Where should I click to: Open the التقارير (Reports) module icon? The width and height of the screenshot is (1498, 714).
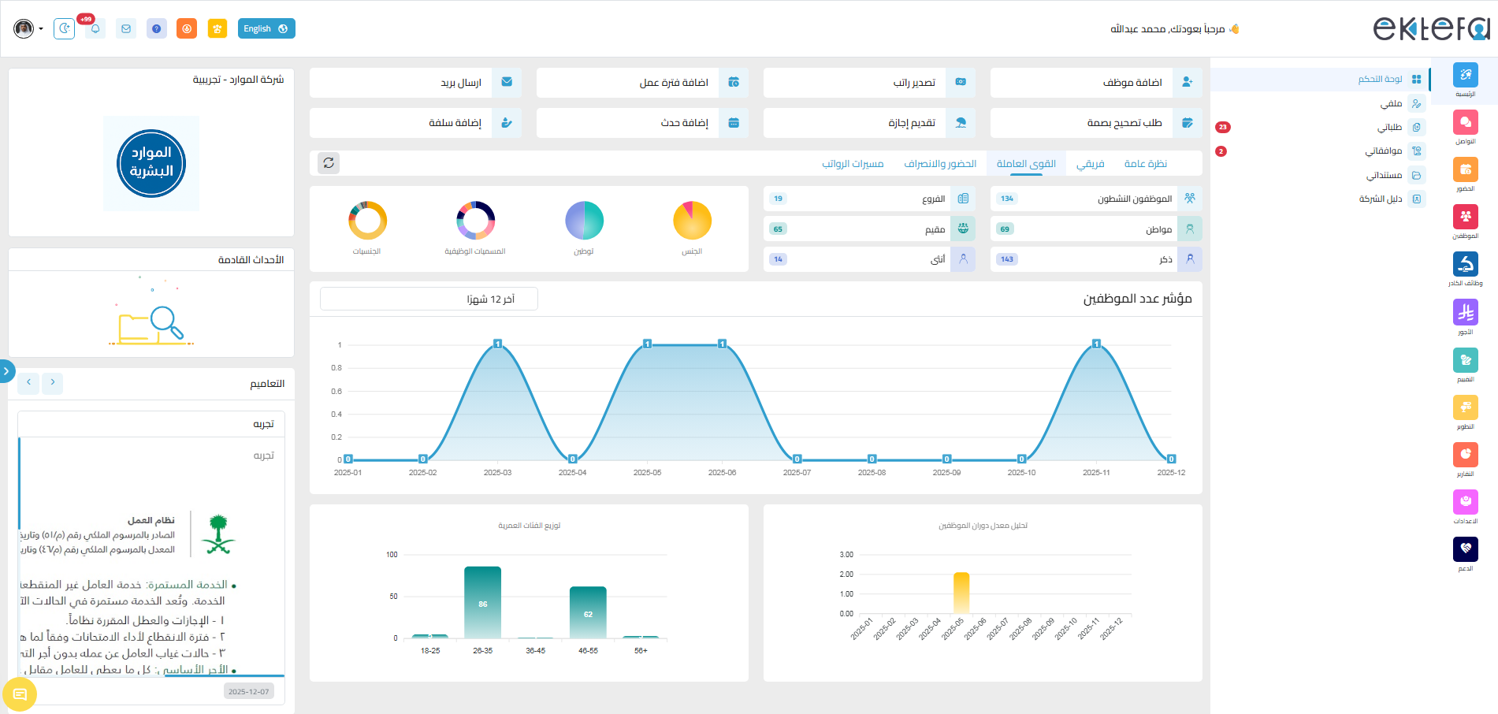(1465, 455)
